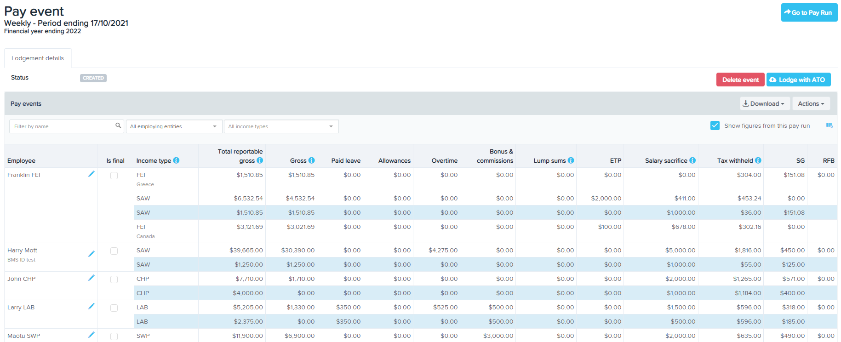Expand the All employing entities dropdown
This screenshot has height=342, width=841.
point(173,126)
